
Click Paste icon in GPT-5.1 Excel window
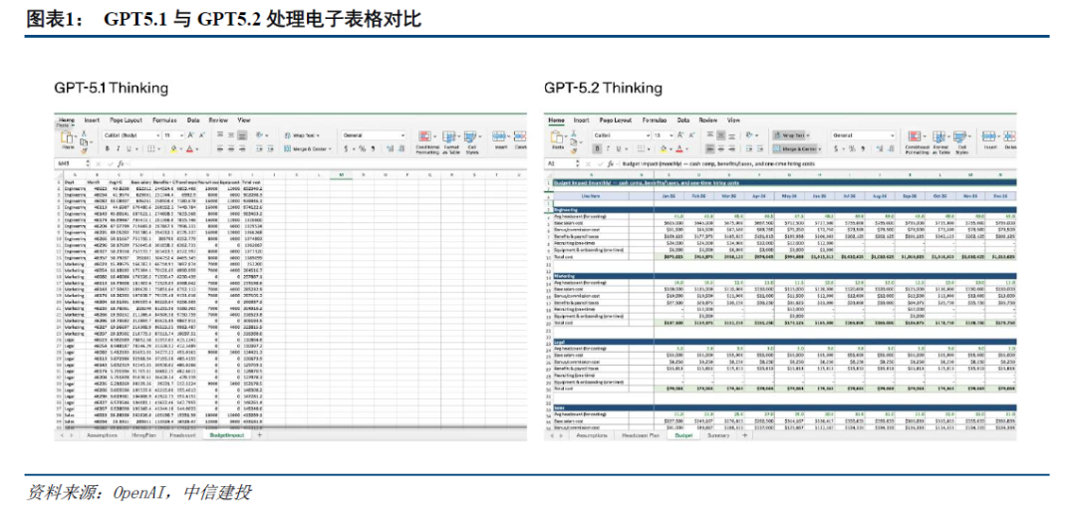[66, 137]
